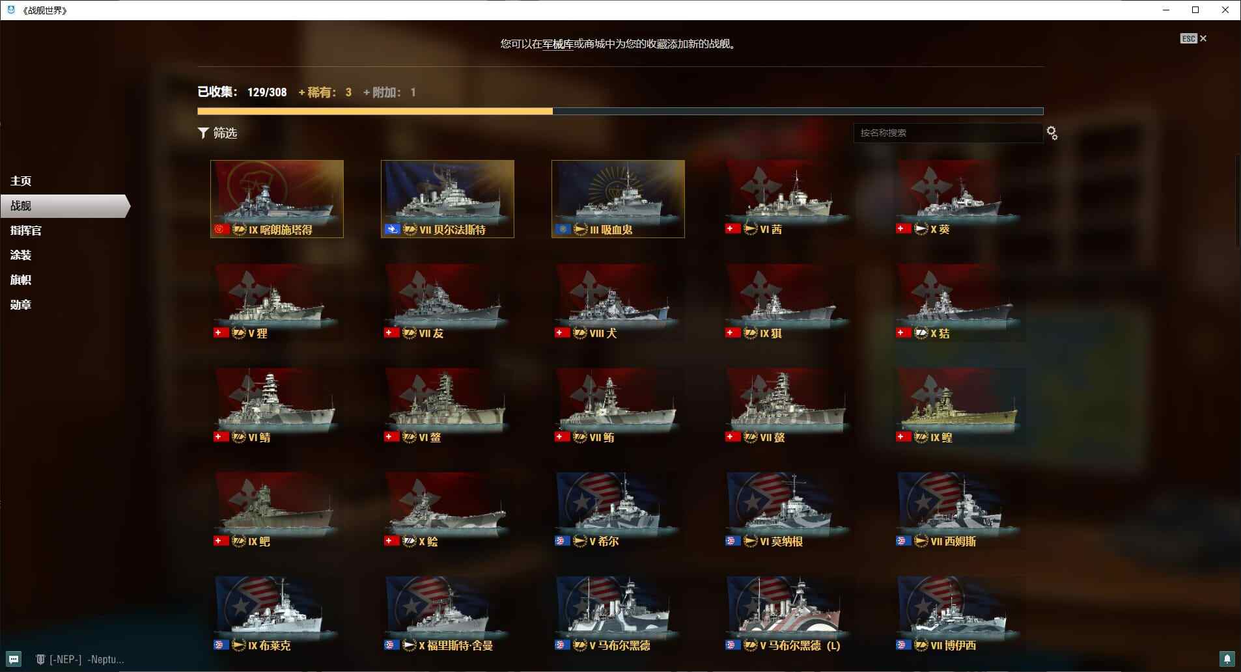Select the IX 喀朗施塔得 ship thumbnail
Viewport: 1241px width, 672px height.
277,198
